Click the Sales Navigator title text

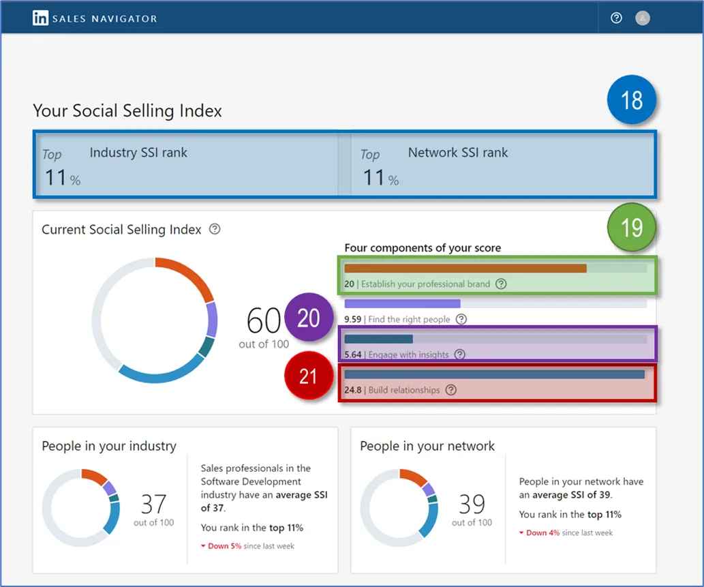105,19
